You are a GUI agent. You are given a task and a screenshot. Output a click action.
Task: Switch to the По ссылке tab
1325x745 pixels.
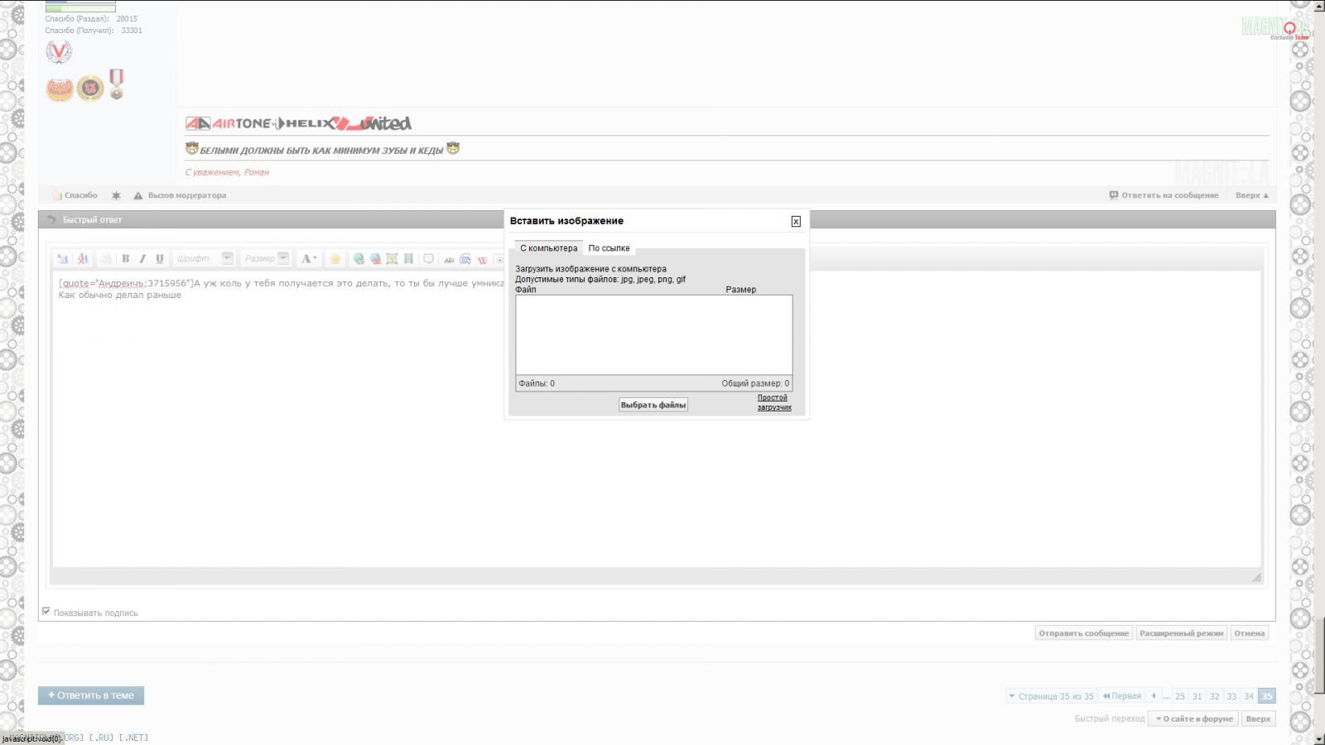609,248
